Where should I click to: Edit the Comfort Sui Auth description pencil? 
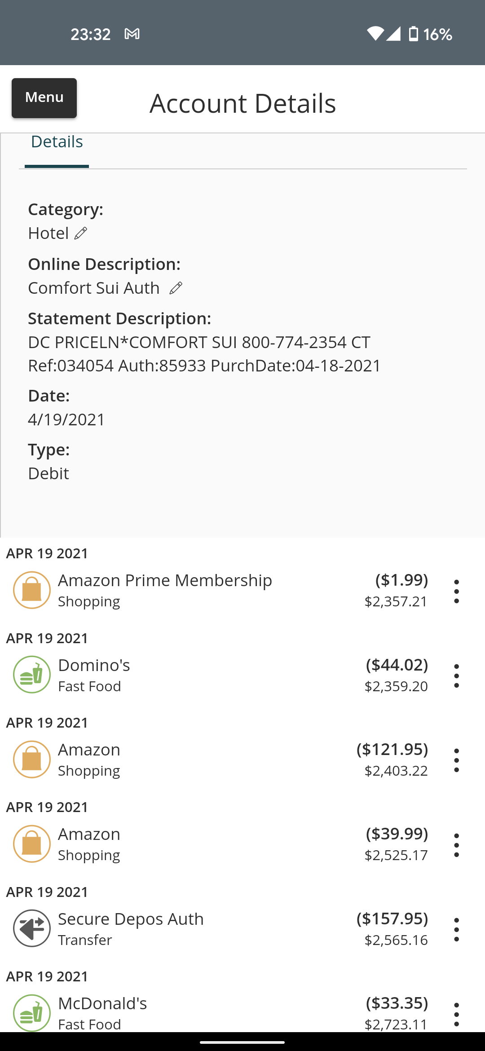pos(176,288)
